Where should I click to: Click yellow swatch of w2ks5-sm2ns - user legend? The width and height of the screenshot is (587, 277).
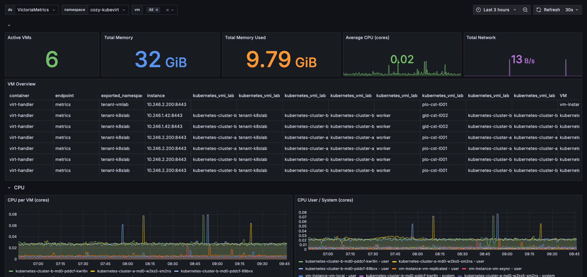[394, 261]
